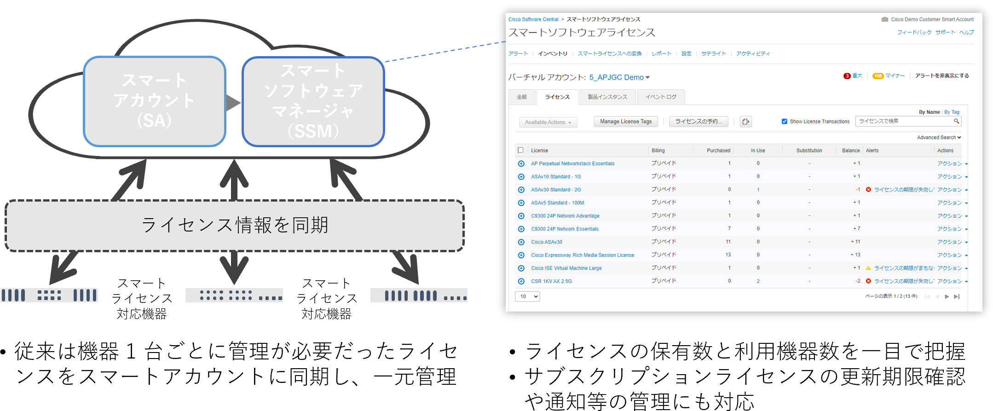Open the 5_APJGC Demo virtual account dropdown
Image resolution: width=993 pixels, height=411 pixels.
[x=619, y=77]
